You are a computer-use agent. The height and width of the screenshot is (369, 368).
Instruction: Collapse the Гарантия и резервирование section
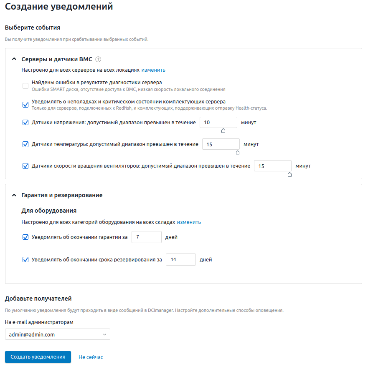pos(14,195)
